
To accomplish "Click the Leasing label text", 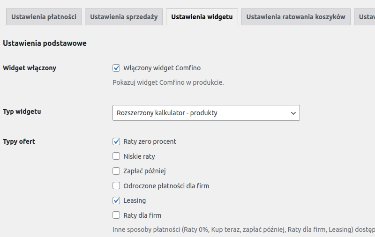I will 135,200.
